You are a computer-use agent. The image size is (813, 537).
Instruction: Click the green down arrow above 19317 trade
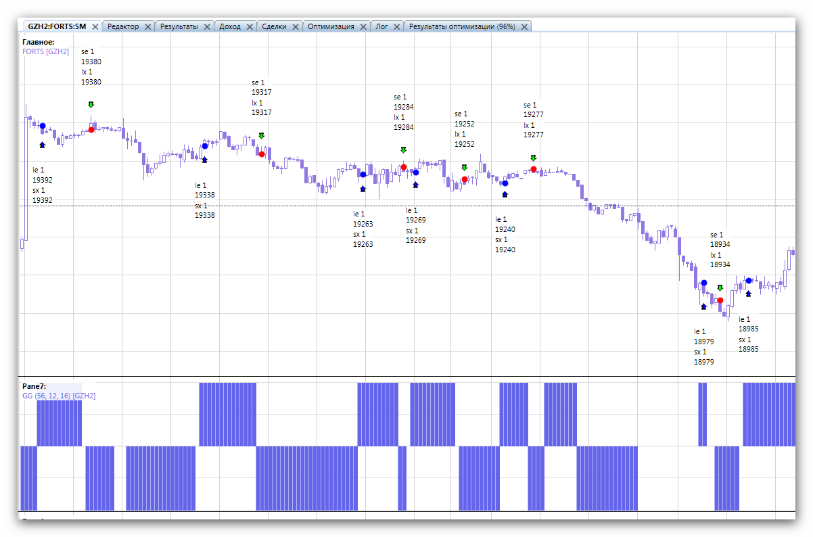(x=261, y=136)
